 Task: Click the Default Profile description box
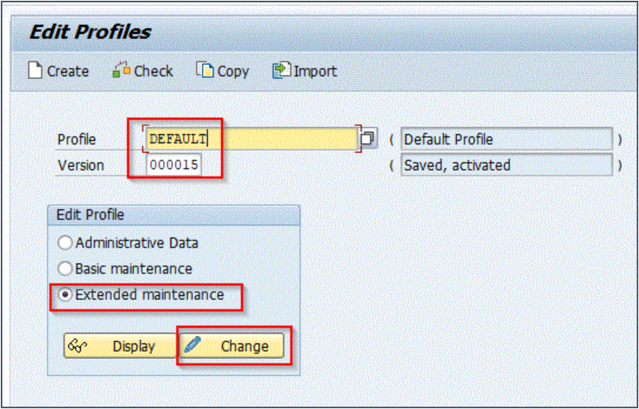pos(507,139)
